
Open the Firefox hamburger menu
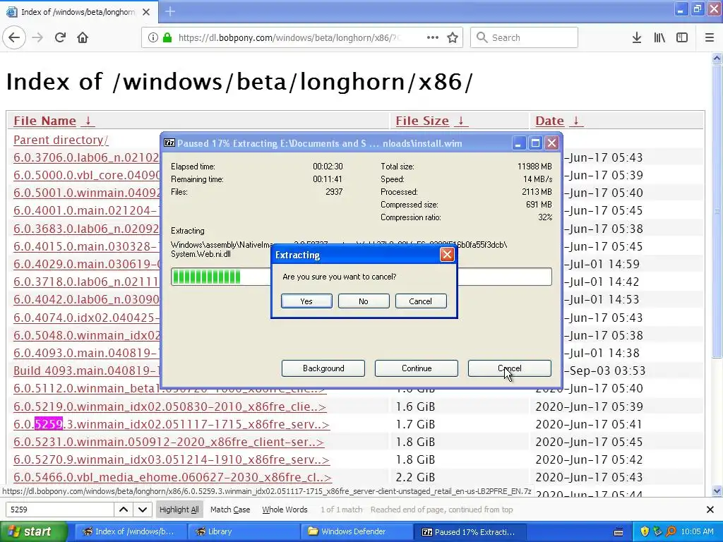710,37
